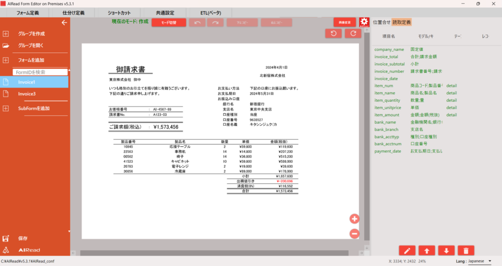This screenshot has height=266, width=502.
Task: Click the pencil edit icon
Action: pos(407,250)
